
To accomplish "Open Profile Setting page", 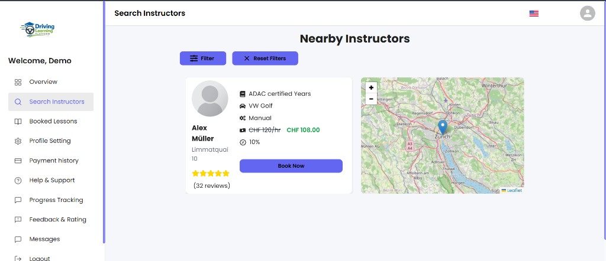I will [x=51, y=141].
